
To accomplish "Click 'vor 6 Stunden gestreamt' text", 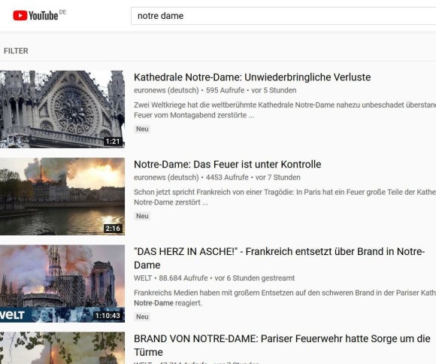I will (x=254, y=278).
